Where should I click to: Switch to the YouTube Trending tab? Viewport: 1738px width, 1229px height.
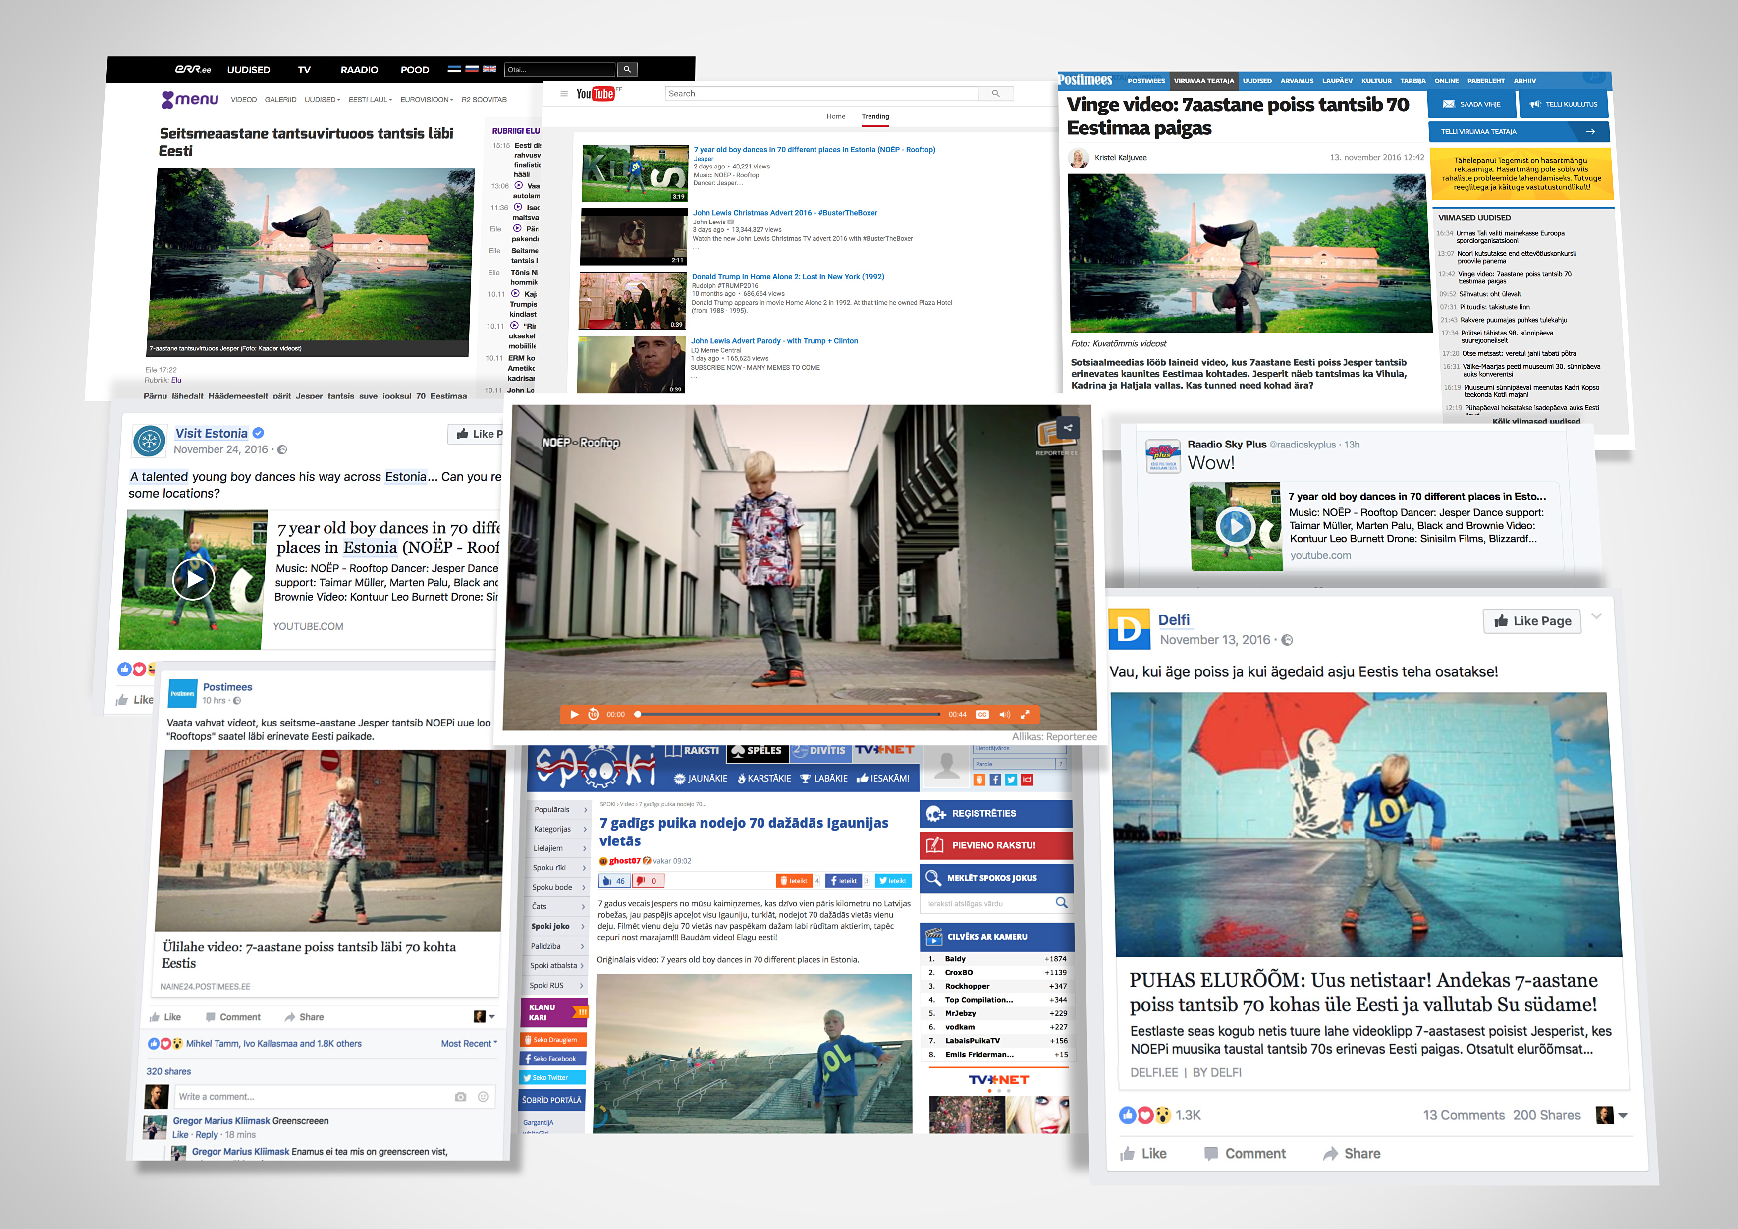(875, 116)
